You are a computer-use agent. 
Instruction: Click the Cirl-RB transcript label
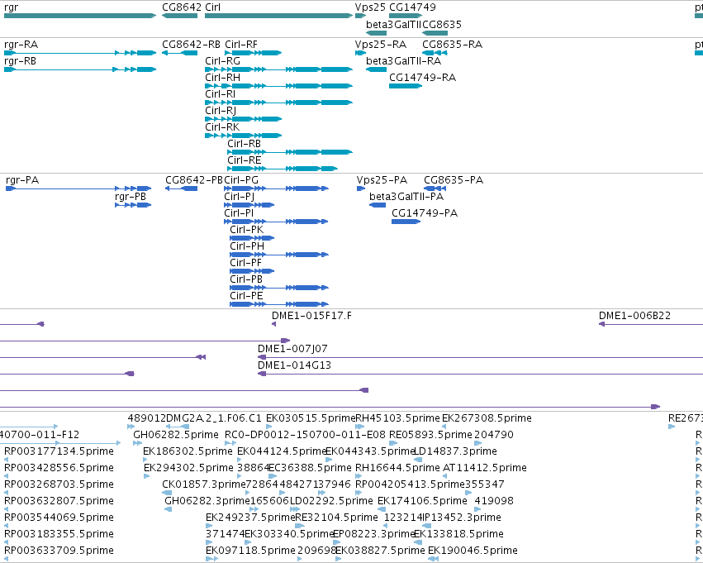(244, 144)
